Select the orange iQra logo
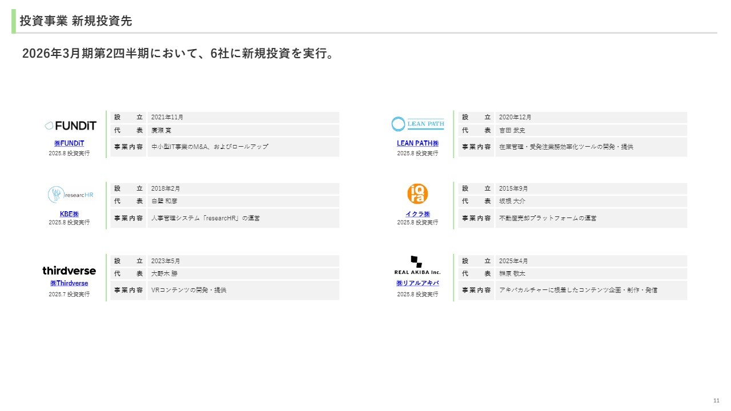The width and height of the screenshot is (731, 411). pos(417,194)
